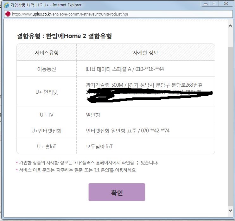This screenshot has width=235, height=221.
Task: Click the 모두담아 IoT detail text
Action: tap(99, 146)
